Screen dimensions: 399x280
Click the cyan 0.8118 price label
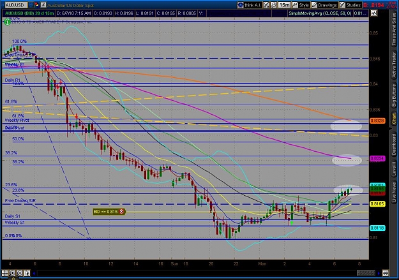(378, 228)
